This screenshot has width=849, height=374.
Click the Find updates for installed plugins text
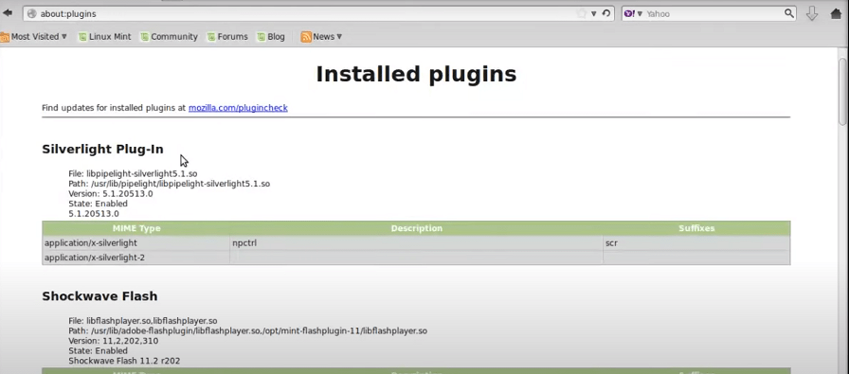tap(114, 108)
